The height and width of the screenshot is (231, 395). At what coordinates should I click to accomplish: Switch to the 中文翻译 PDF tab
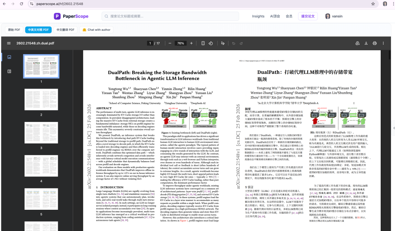click(x=65, y=30)
